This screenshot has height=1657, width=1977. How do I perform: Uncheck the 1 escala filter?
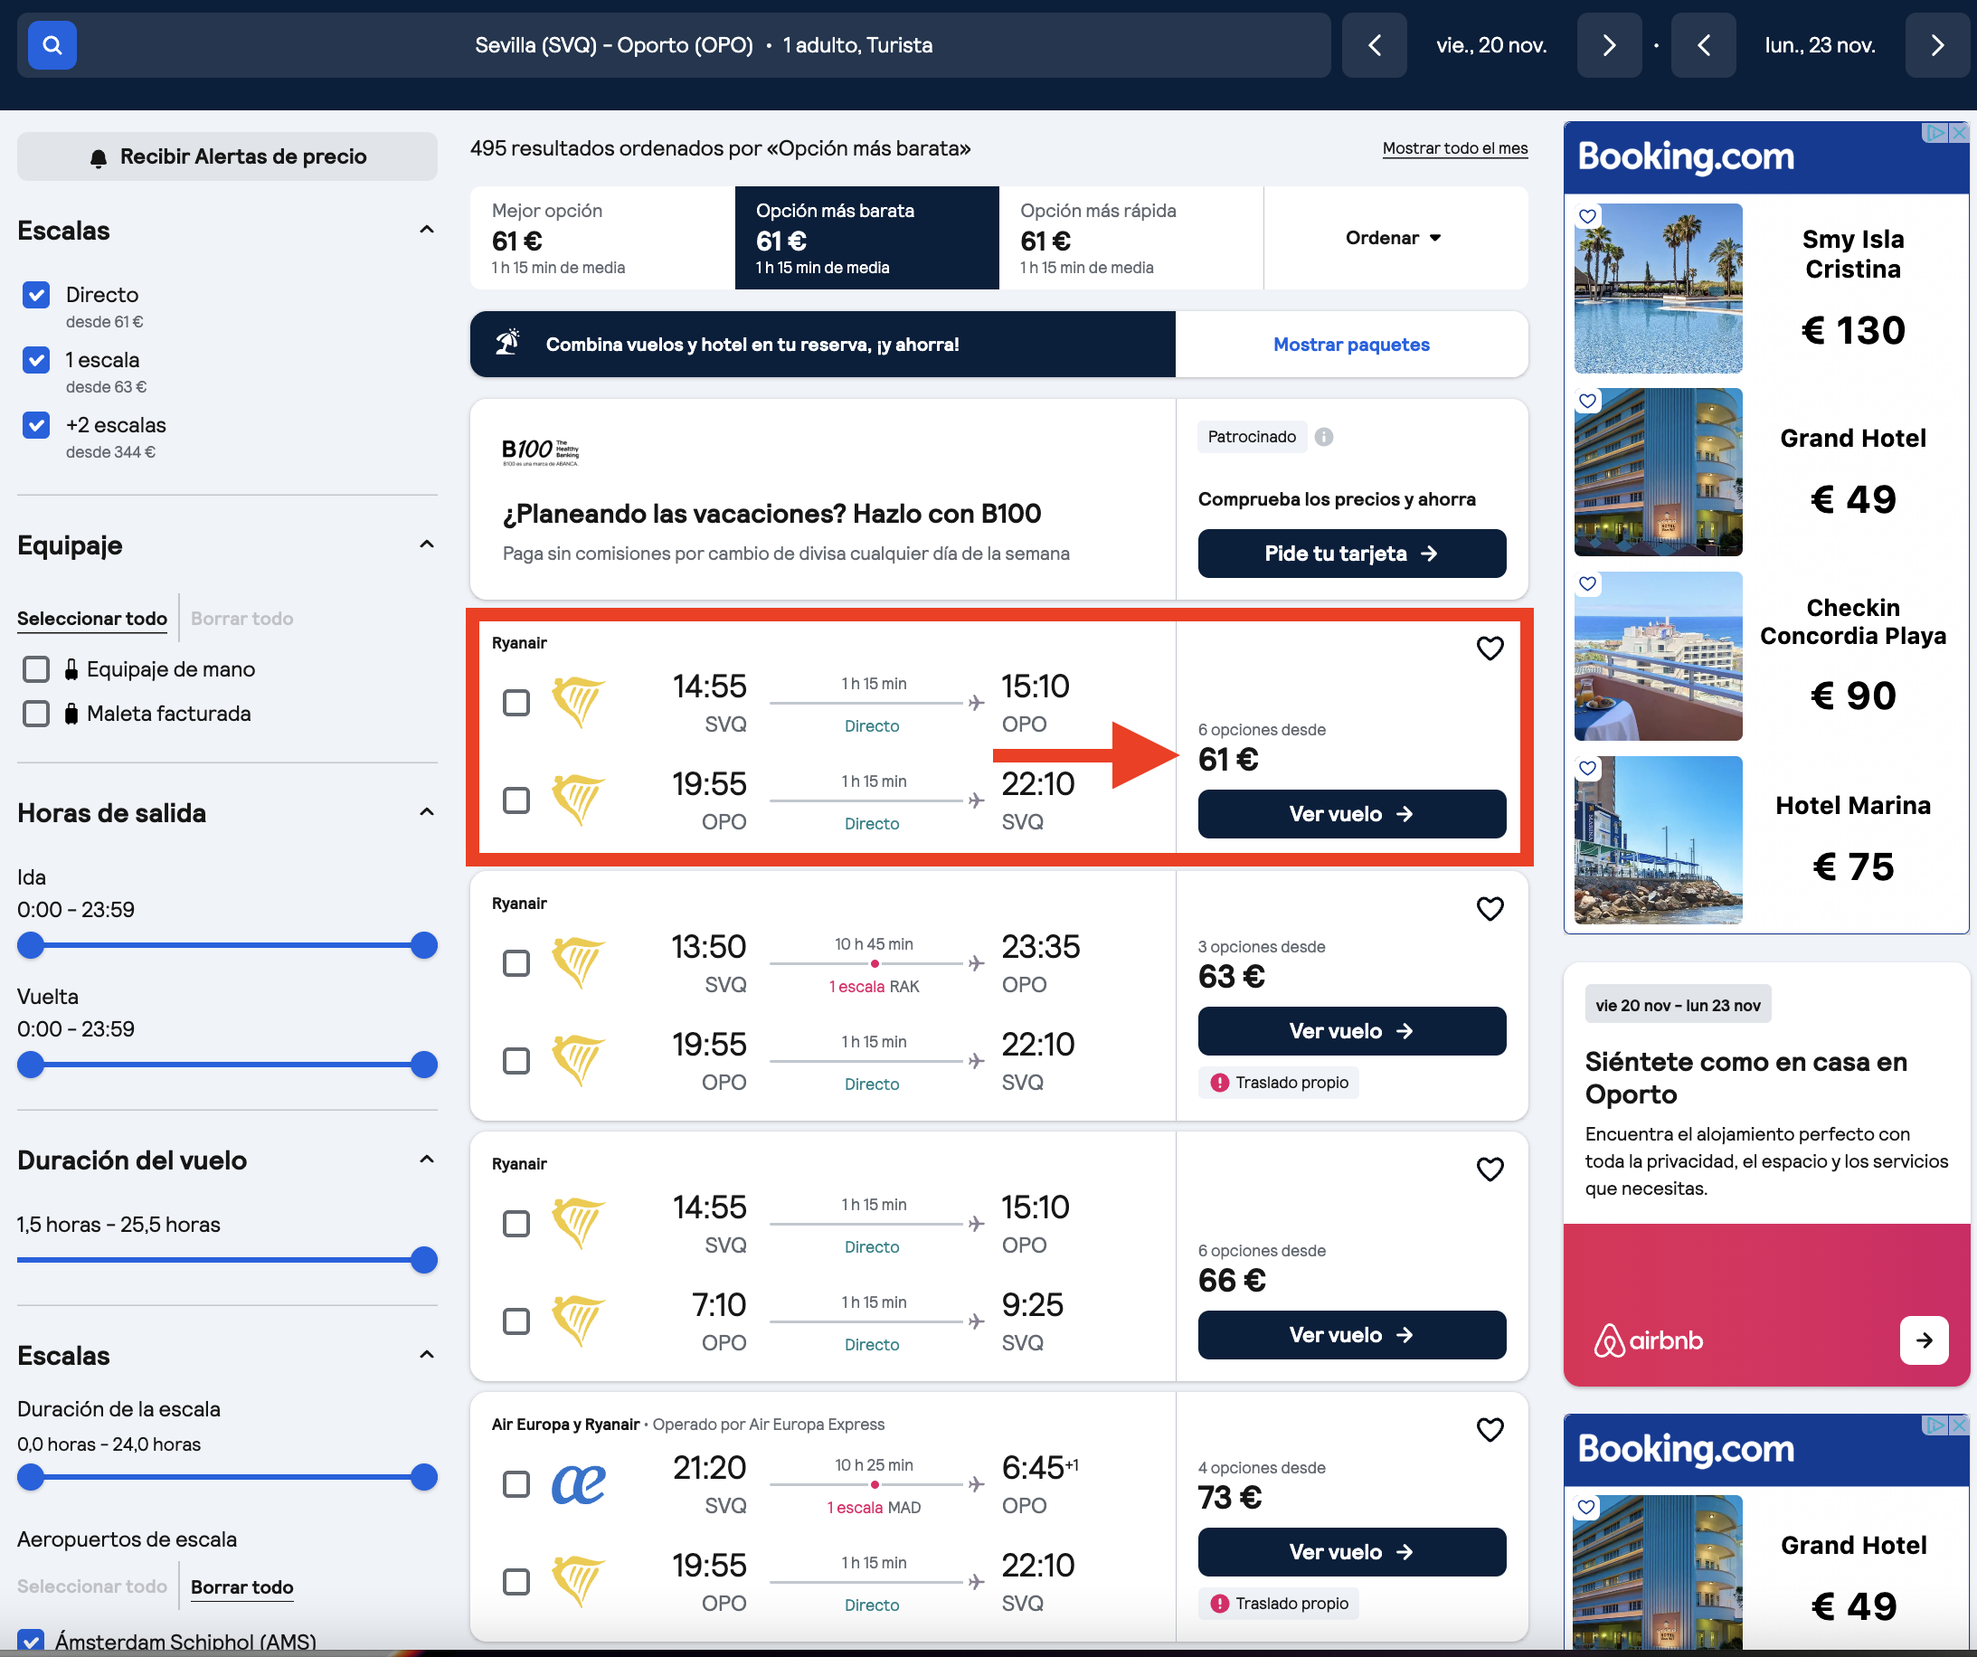click(x=36, y=361)
